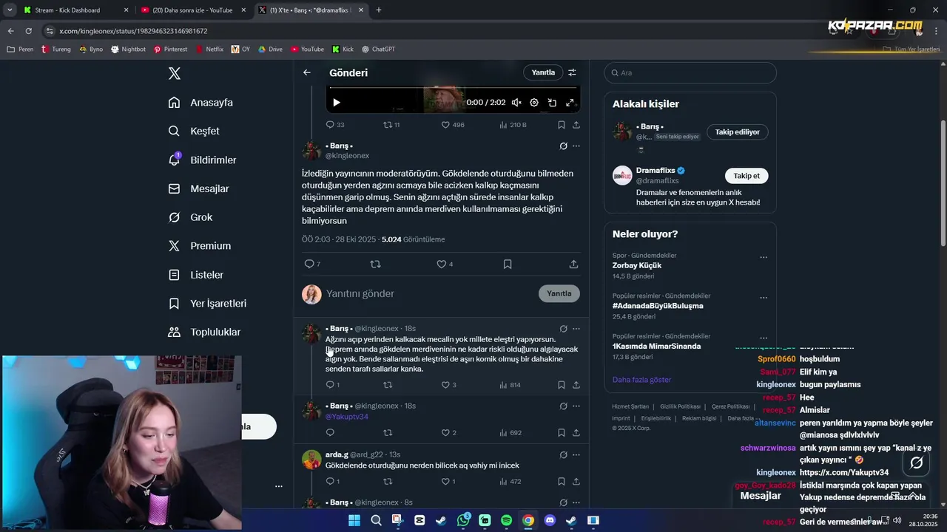Seek on the video progress bar
The height and width of the screenshot is (532, 947).
(x=453, y=89)
